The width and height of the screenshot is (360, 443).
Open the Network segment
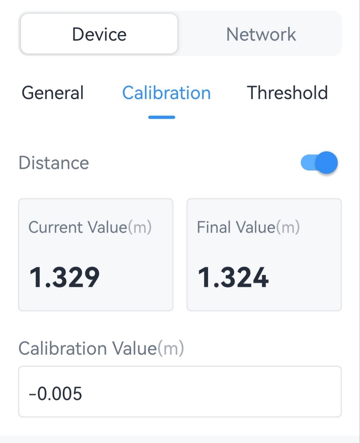[261, 34]
